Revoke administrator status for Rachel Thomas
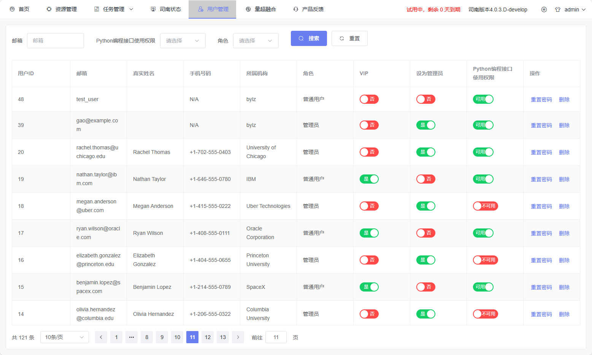This screenshot has width=592, height=355. click(425, 152)
